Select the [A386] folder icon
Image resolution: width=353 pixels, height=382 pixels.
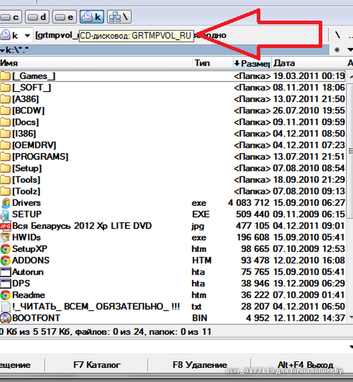(5, 99)
